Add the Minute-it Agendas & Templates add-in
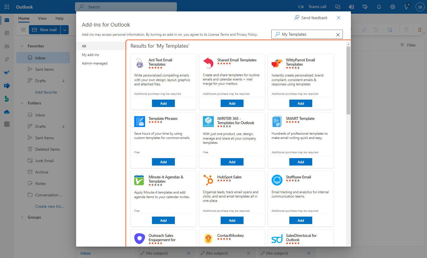The height and width of the screenshot is (258, 427). point(163,220)
